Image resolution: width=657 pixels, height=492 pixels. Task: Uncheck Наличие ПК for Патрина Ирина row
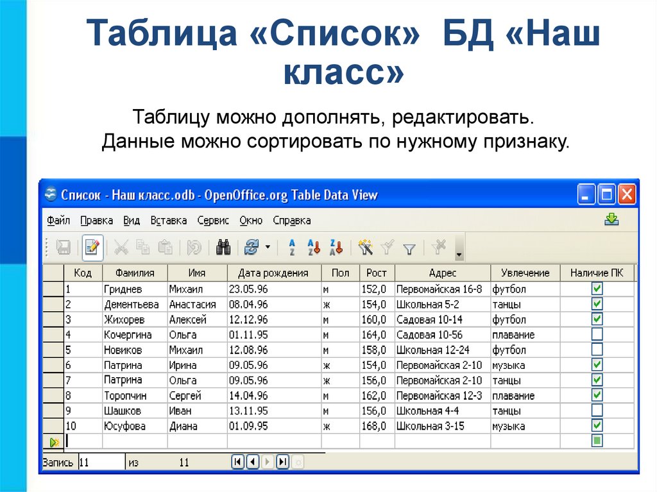click(597, 364)
